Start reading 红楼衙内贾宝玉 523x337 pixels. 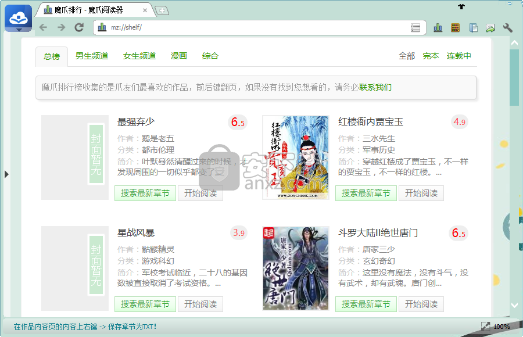421,193
